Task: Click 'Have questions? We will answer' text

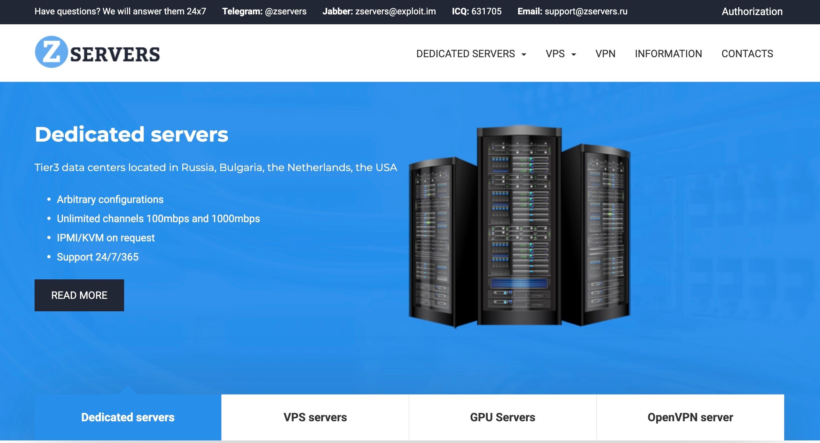Action: click(x=120, y=12)
